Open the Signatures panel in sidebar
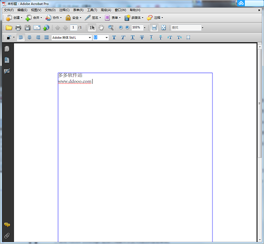 [7, 71]
